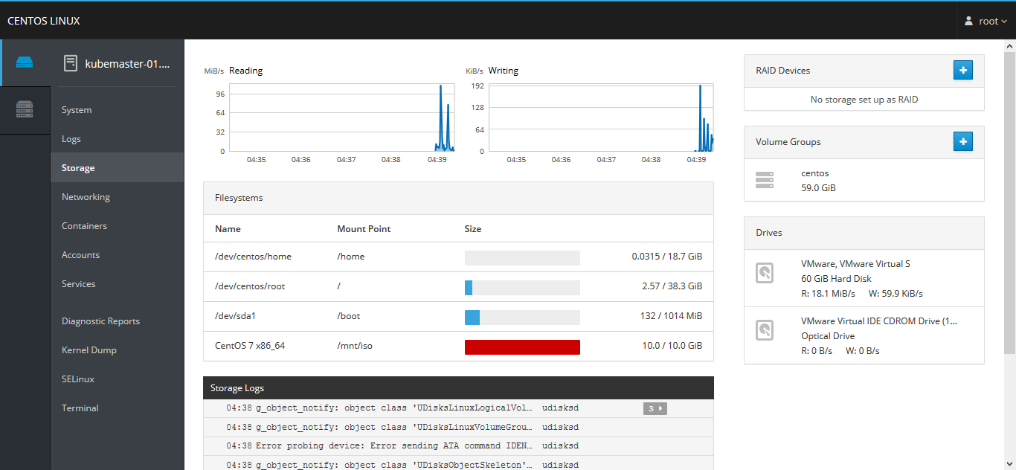The image size is (1016, 470).
Task: Click the Size column header
Action: 473,229
